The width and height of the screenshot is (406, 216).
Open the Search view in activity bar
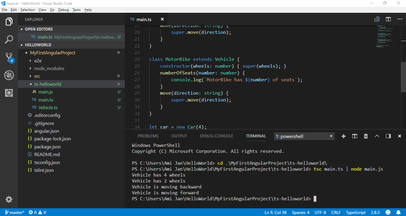[x=9, y=39]
